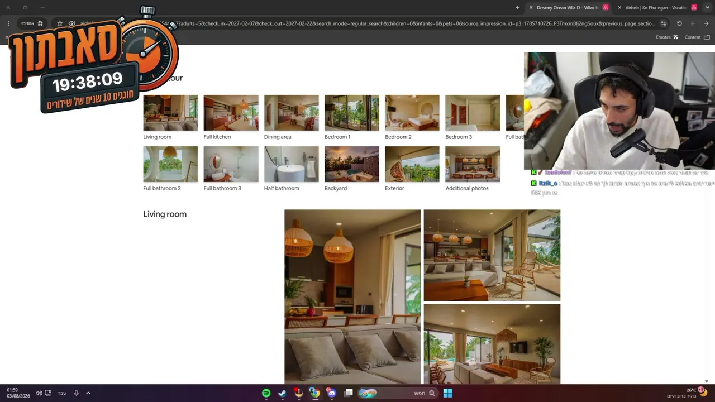Jump to Bedroom 3 photos thumbnail

[x=473, y=113]
